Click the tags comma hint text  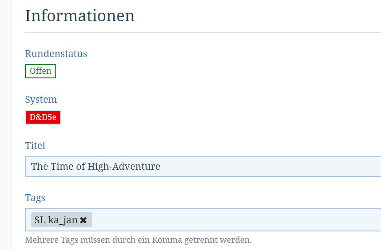click(138, 240)
